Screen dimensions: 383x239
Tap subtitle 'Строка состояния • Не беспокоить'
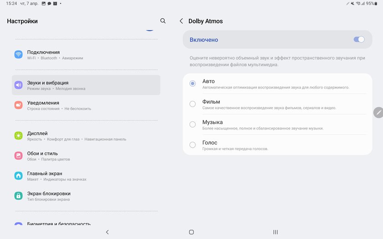[x=59, y=109]
